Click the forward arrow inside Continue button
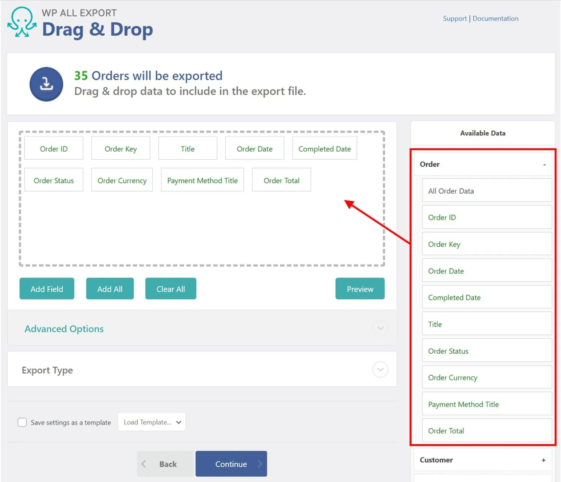This screenshot has width=561, height=482. (260, 463)
